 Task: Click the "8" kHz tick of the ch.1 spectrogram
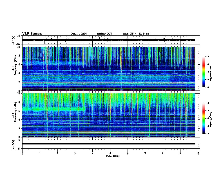click(20, 56)
